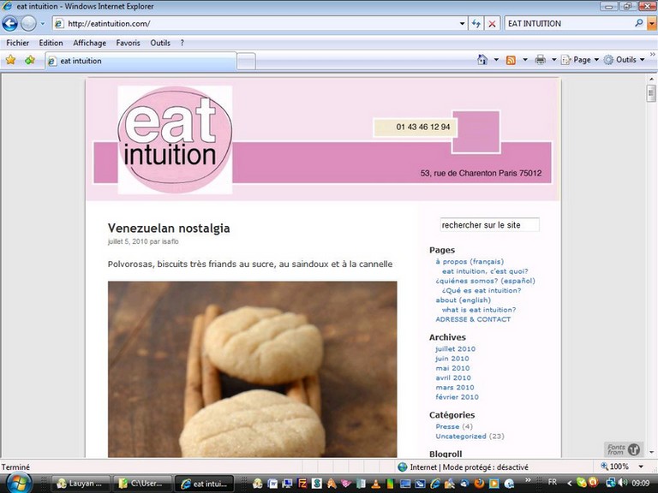This screenshot has width=658, height=493.
Task: Click the browser Back arrow button
Action: 10,23
